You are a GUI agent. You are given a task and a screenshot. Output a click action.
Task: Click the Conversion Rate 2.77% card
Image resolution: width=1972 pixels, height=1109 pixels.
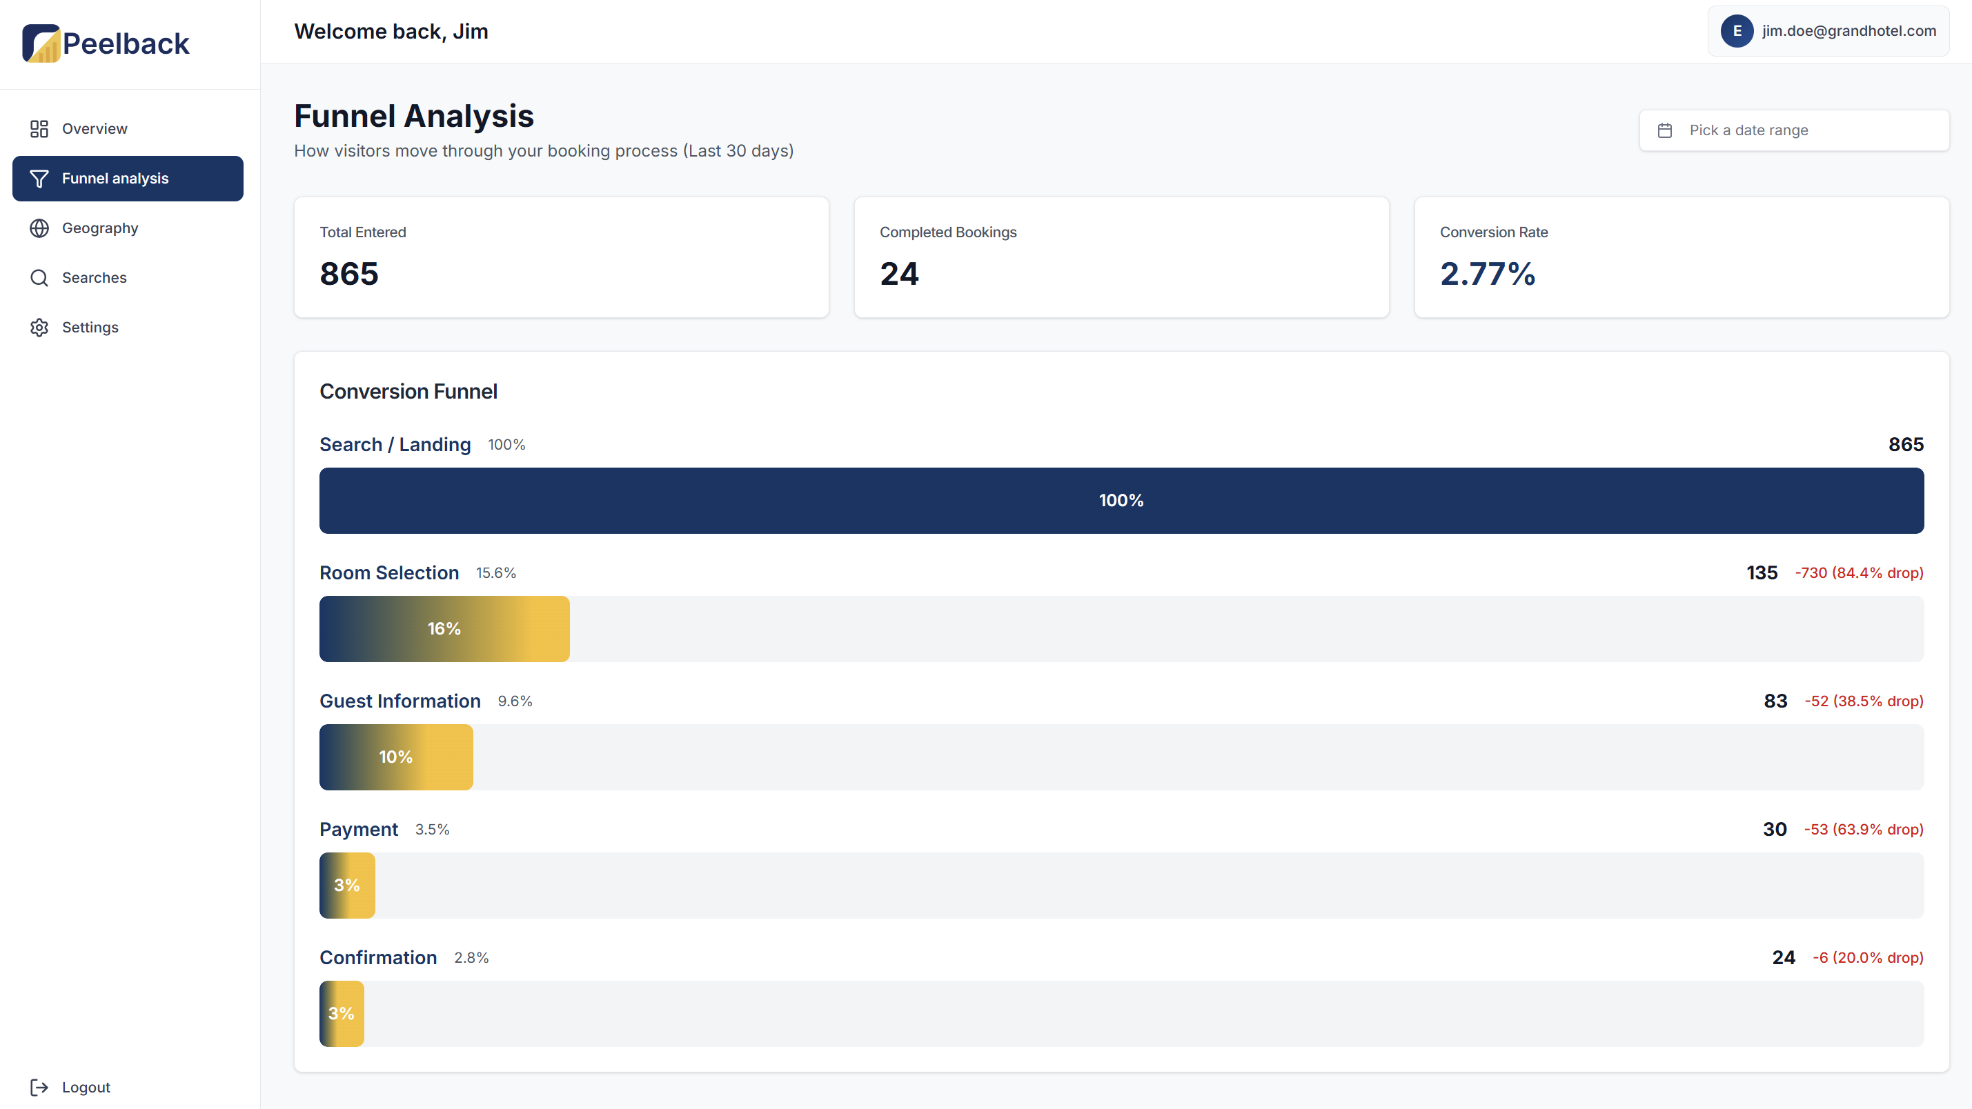click(1681, 257)
